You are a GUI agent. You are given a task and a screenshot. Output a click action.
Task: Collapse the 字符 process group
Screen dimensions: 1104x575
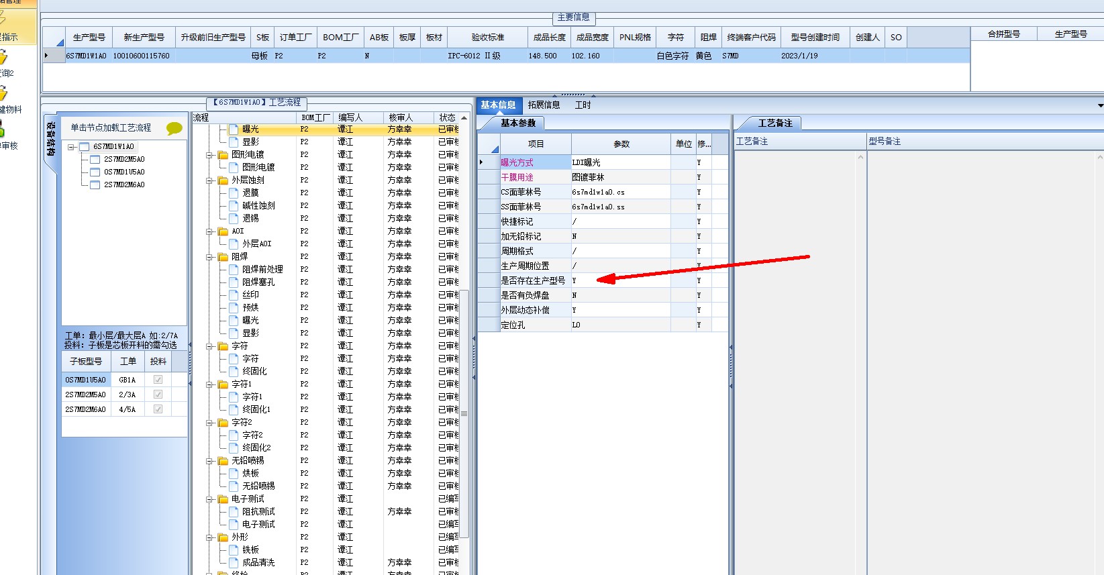(210, 346)
